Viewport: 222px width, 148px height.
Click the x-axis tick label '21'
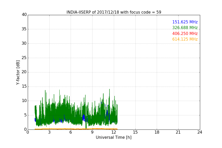tap(178, 132)
